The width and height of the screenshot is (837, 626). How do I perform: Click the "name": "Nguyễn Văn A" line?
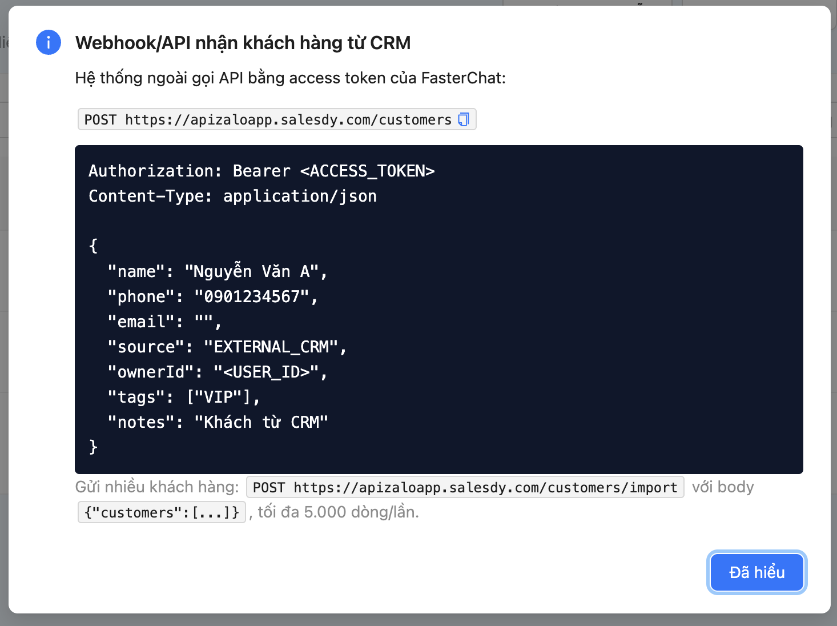(x=218, y=271)
